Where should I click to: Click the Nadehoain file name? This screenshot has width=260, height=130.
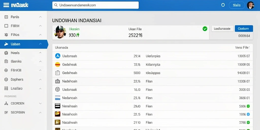[70, 82]
